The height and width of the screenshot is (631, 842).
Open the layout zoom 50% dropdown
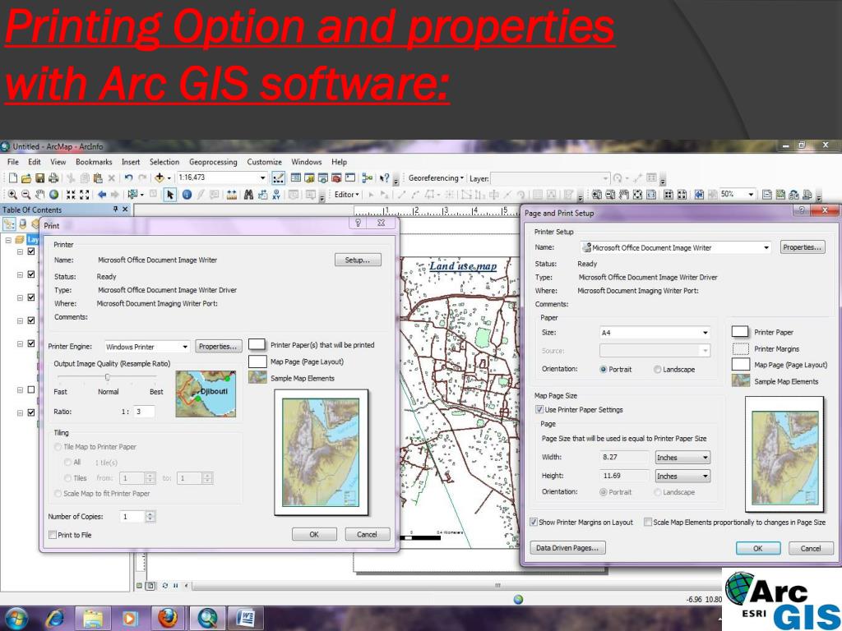pyautogui.click(x=751, y=194)
